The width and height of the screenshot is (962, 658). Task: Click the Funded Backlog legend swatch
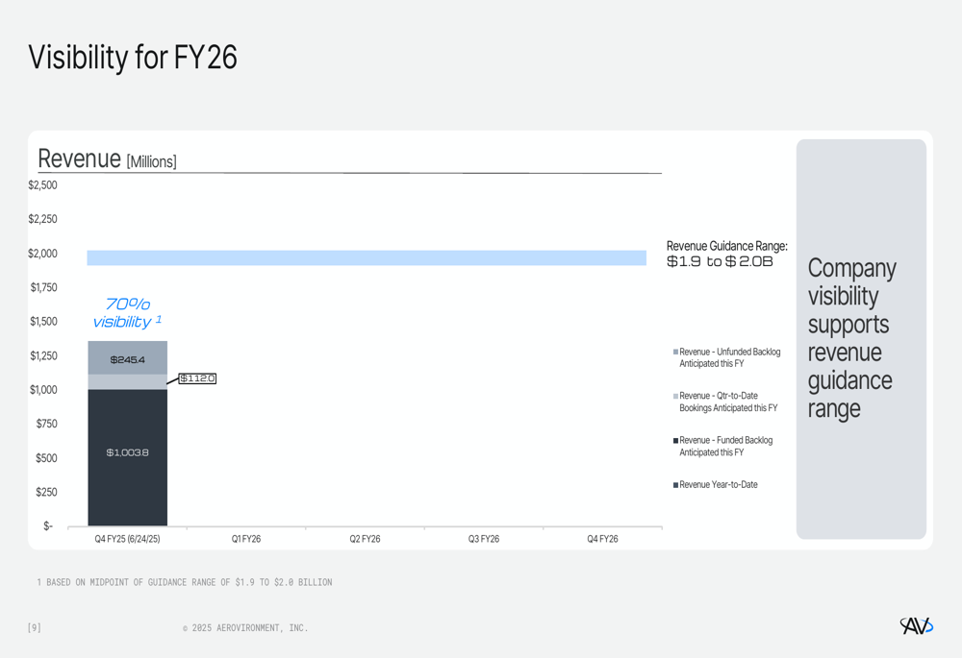click(x=675, y=441)
